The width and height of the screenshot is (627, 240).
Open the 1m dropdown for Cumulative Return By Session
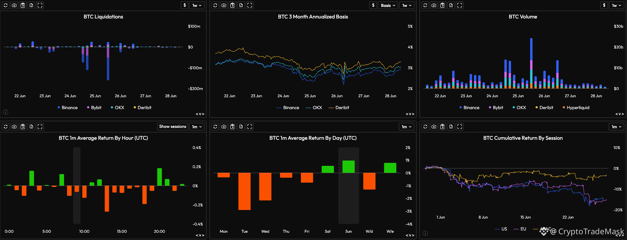coord(616,127)
